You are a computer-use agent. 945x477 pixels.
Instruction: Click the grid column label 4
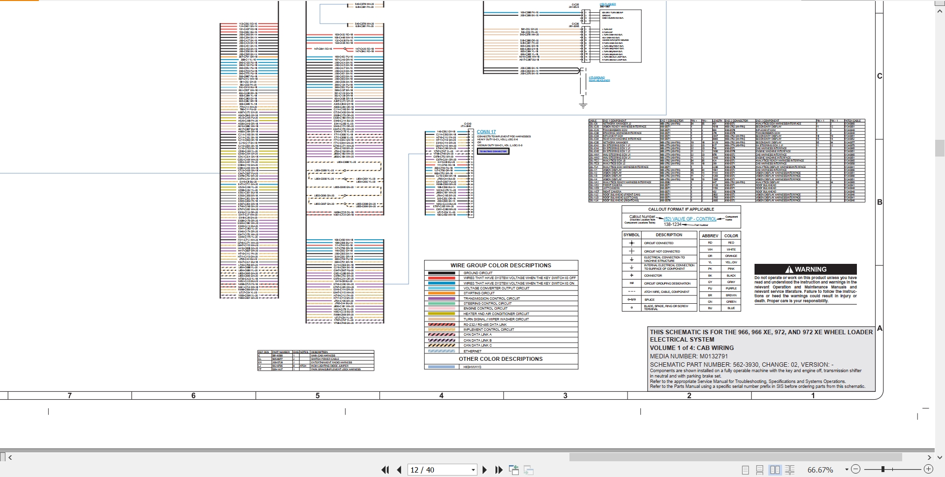point(441,395)
